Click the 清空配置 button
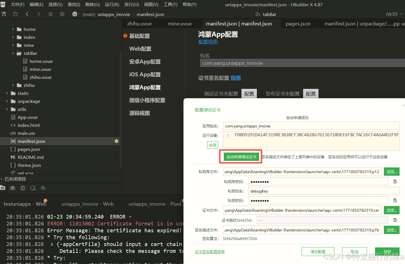This screenshot has height=264, width=405. 318,252
